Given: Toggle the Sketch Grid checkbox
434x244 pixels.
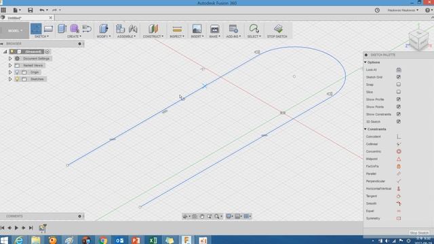Looking at the screenshot, I should click(399, 77).
